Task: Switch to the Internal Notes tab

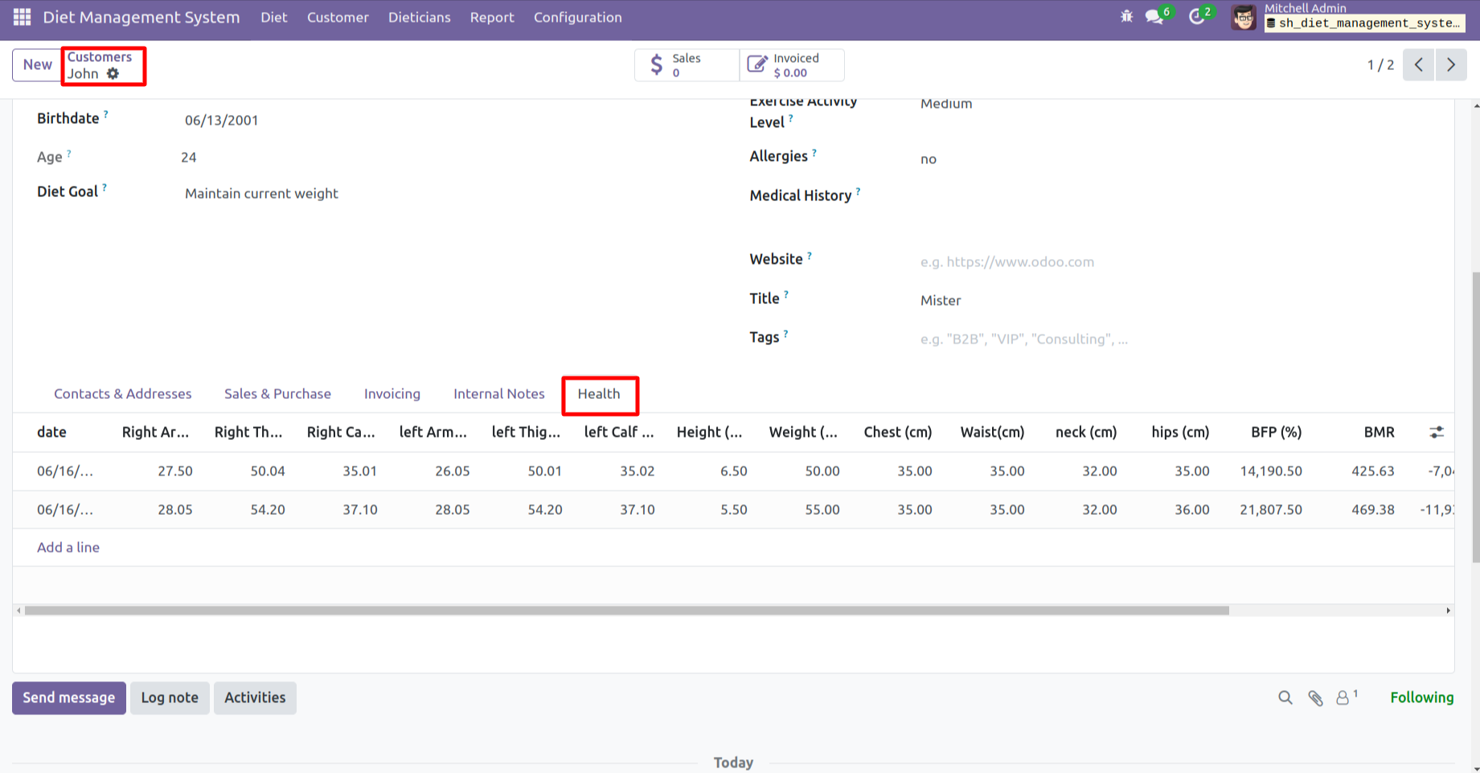Action: (x=498, y=394)
